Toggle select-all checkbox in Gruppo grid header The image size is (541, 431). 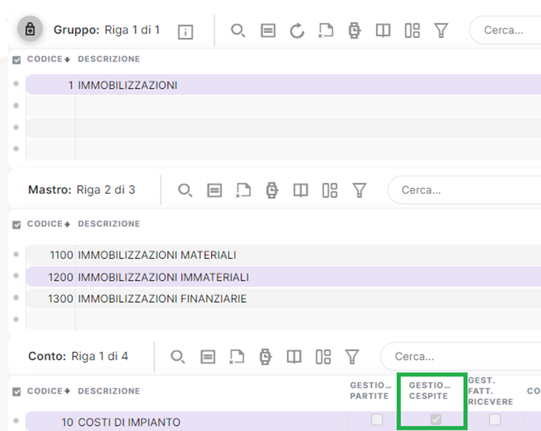tap(17, 60)
